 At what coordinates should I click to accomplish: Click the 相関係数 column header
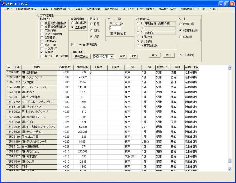pyautogui.click(x=65, y=67)
